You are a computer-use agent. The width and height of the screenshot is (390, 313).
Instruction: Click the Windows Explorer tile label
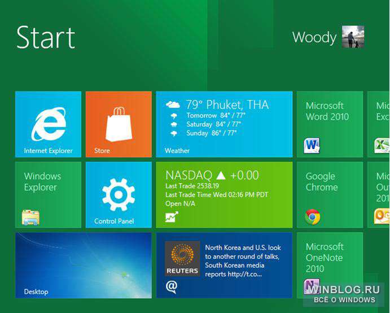(42, 182)
